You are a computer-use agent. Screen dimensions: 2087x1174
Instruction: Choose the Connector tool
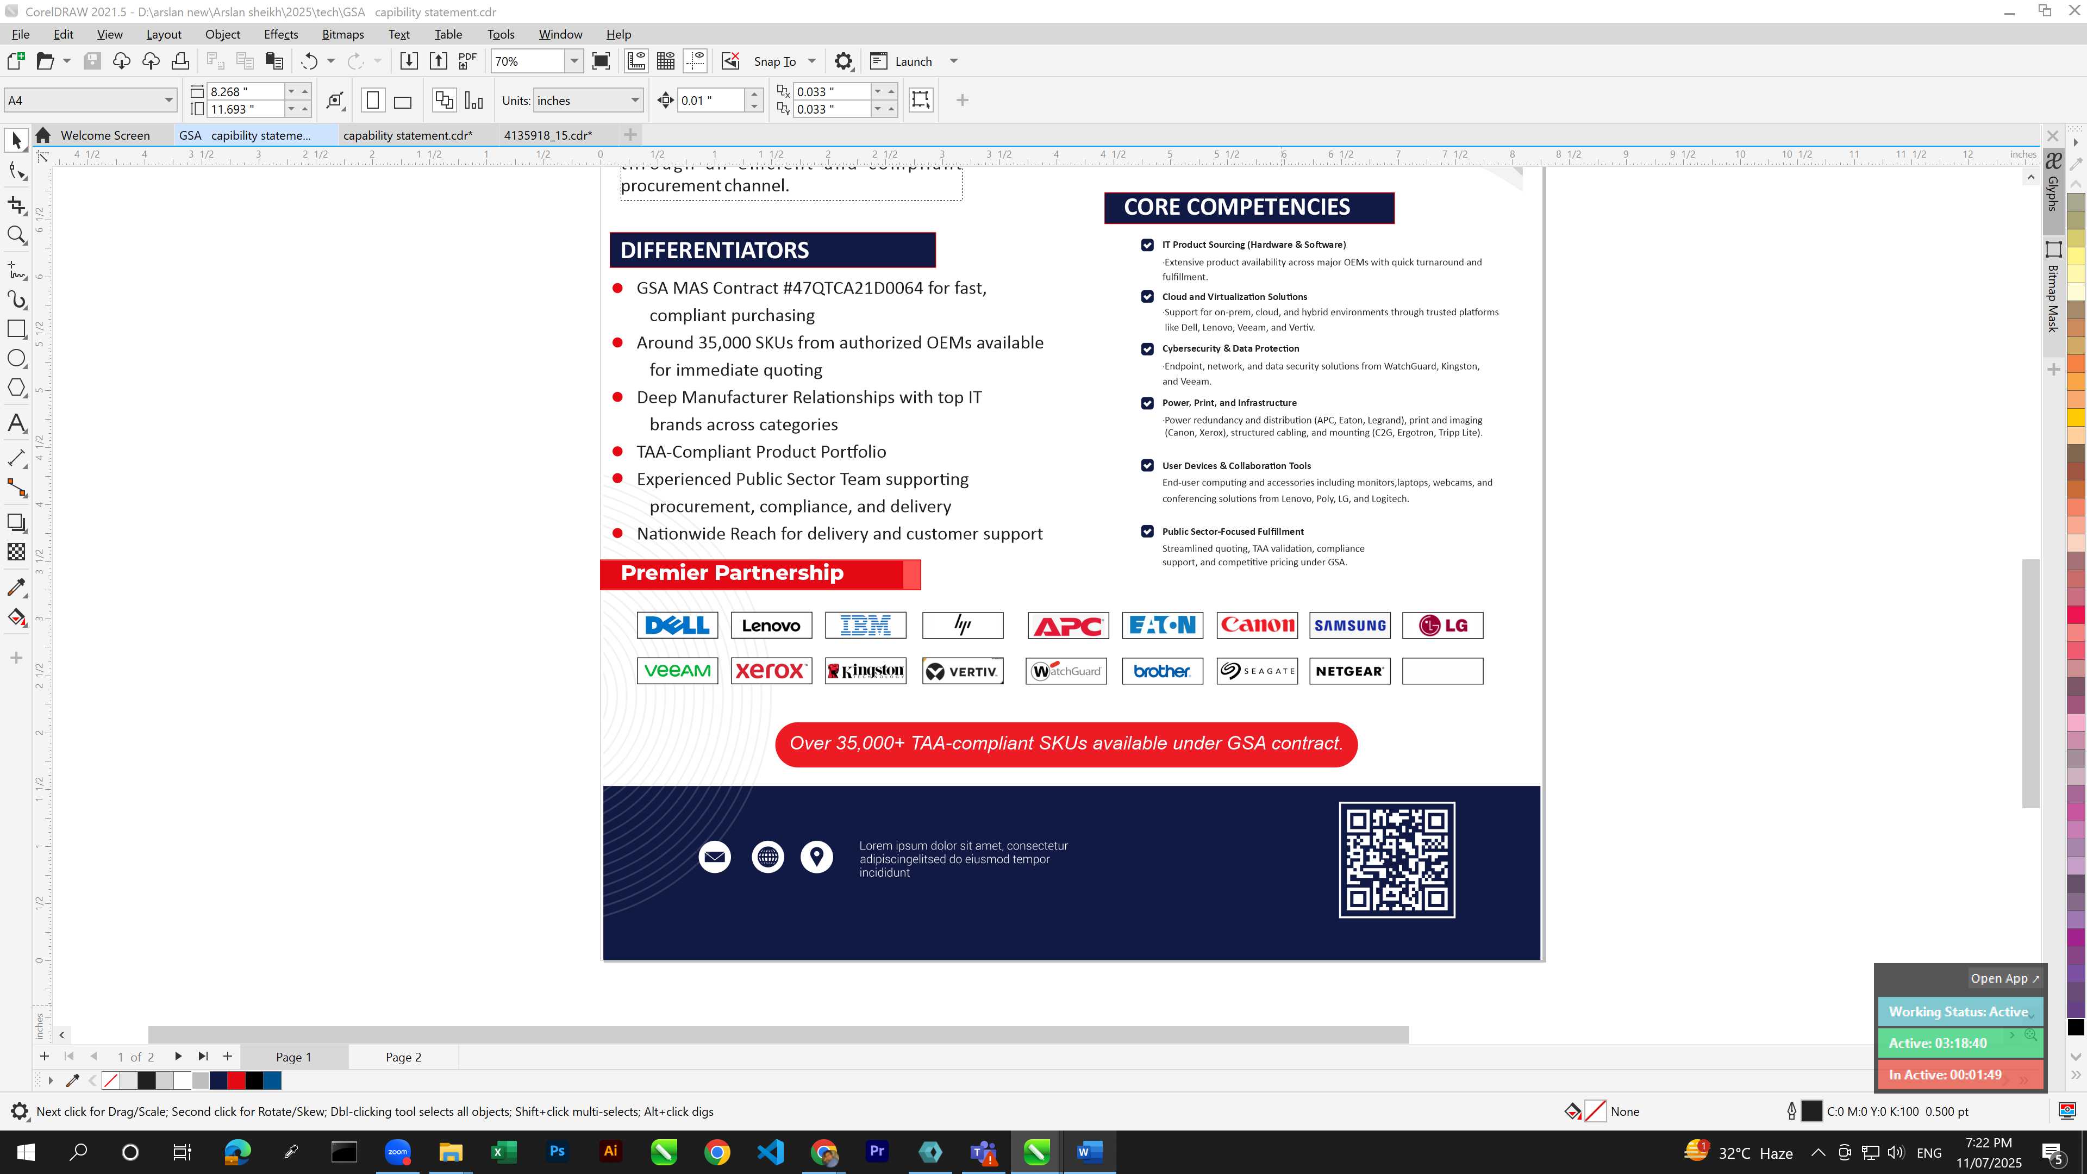(16, 488)
